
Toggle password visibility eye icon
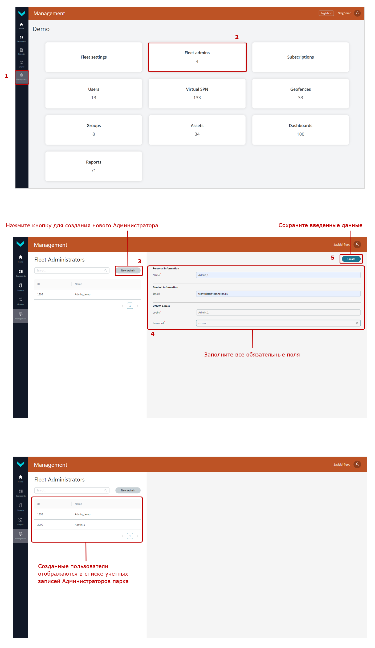coord(357,323)
